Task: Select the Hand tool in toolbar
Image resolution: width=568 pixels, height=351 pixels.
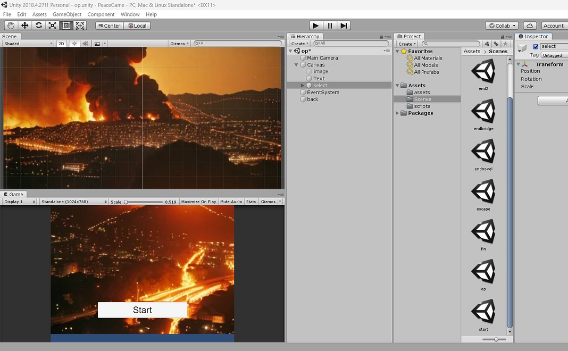Action: point(11,26)
